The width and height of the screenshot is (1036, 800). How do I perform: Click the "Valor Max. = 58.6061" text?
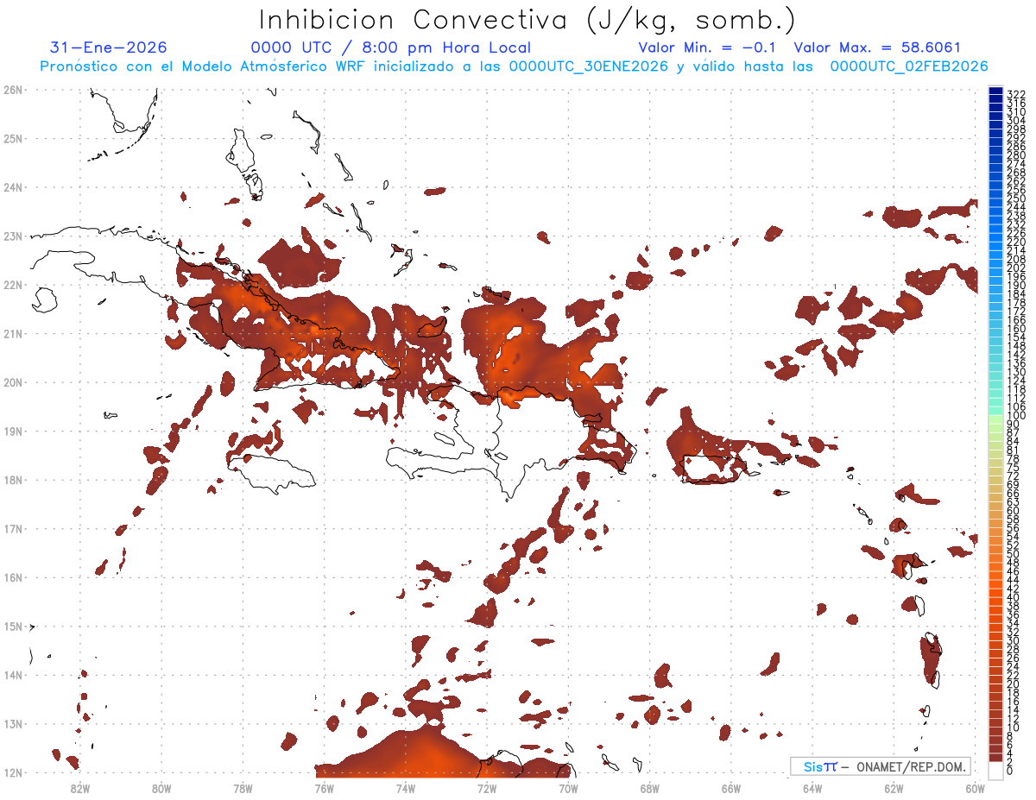876,47
